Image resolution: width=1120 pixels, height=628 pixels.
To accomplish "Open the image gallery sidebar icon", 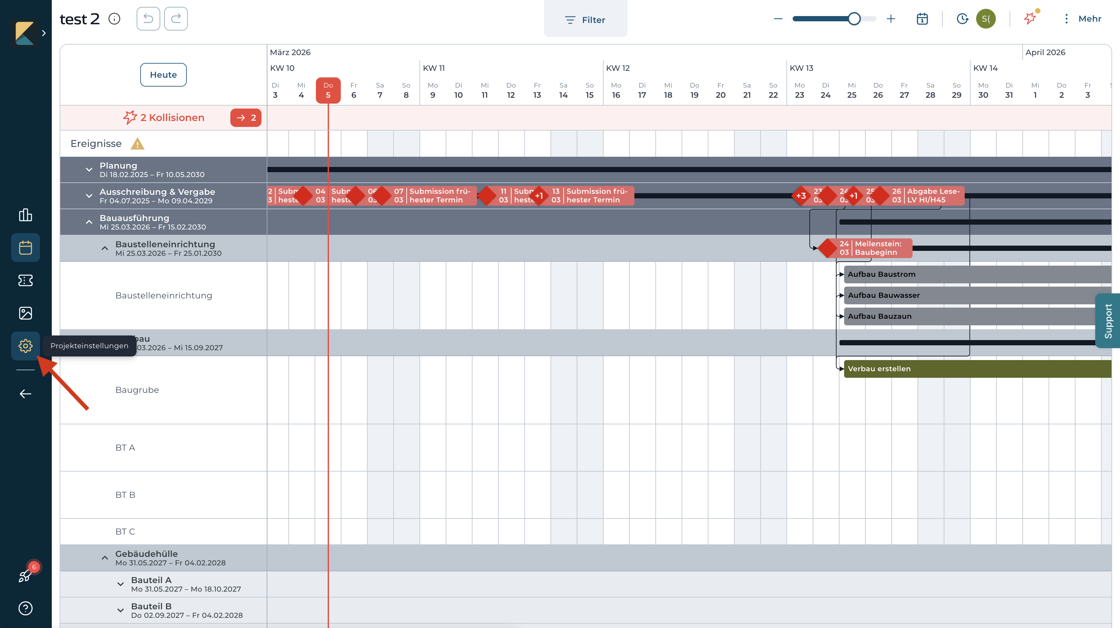I will [25, 313].
